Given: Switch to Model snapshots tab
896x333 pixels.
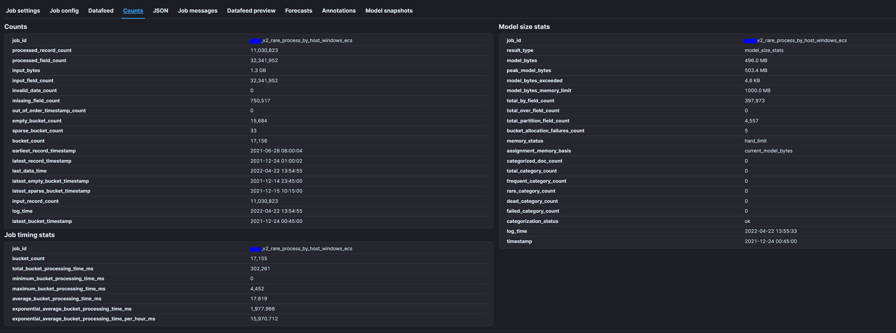Looking at the screenshot, I should pos(389,10).
